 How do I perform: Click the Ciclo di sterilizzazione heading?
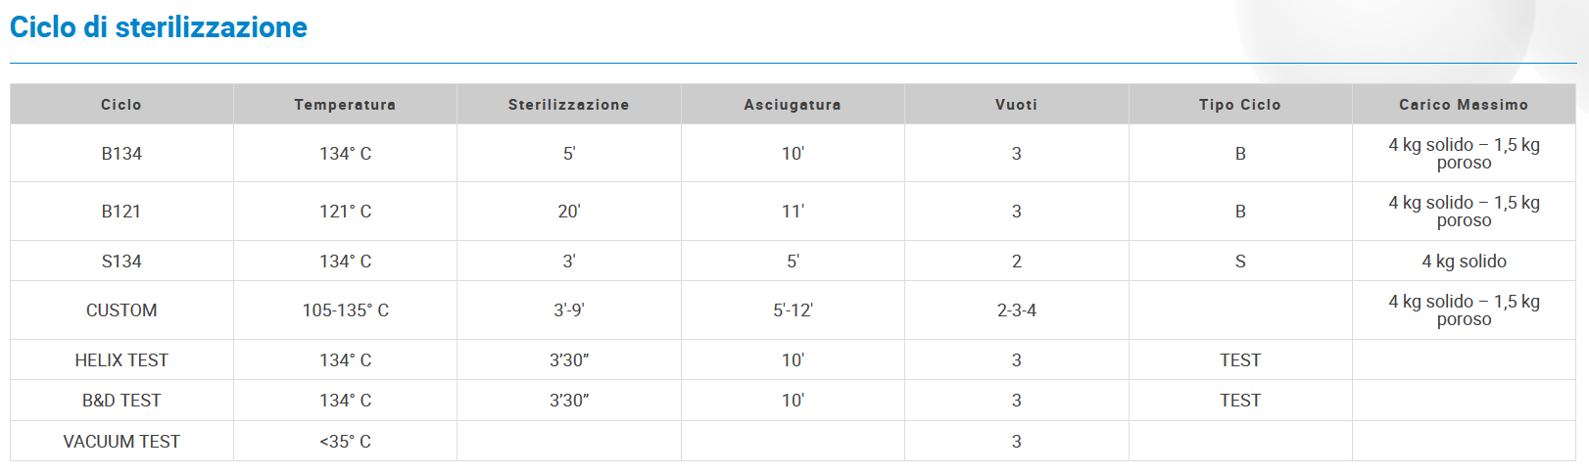pos(159,27)
